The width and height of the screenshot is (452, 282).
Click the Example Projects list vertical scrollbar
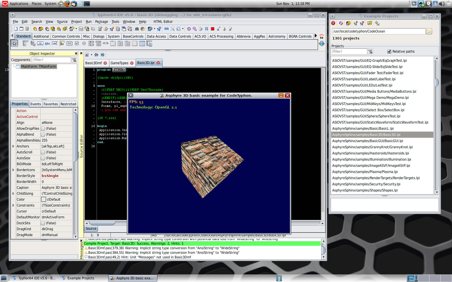coord(436,125)
